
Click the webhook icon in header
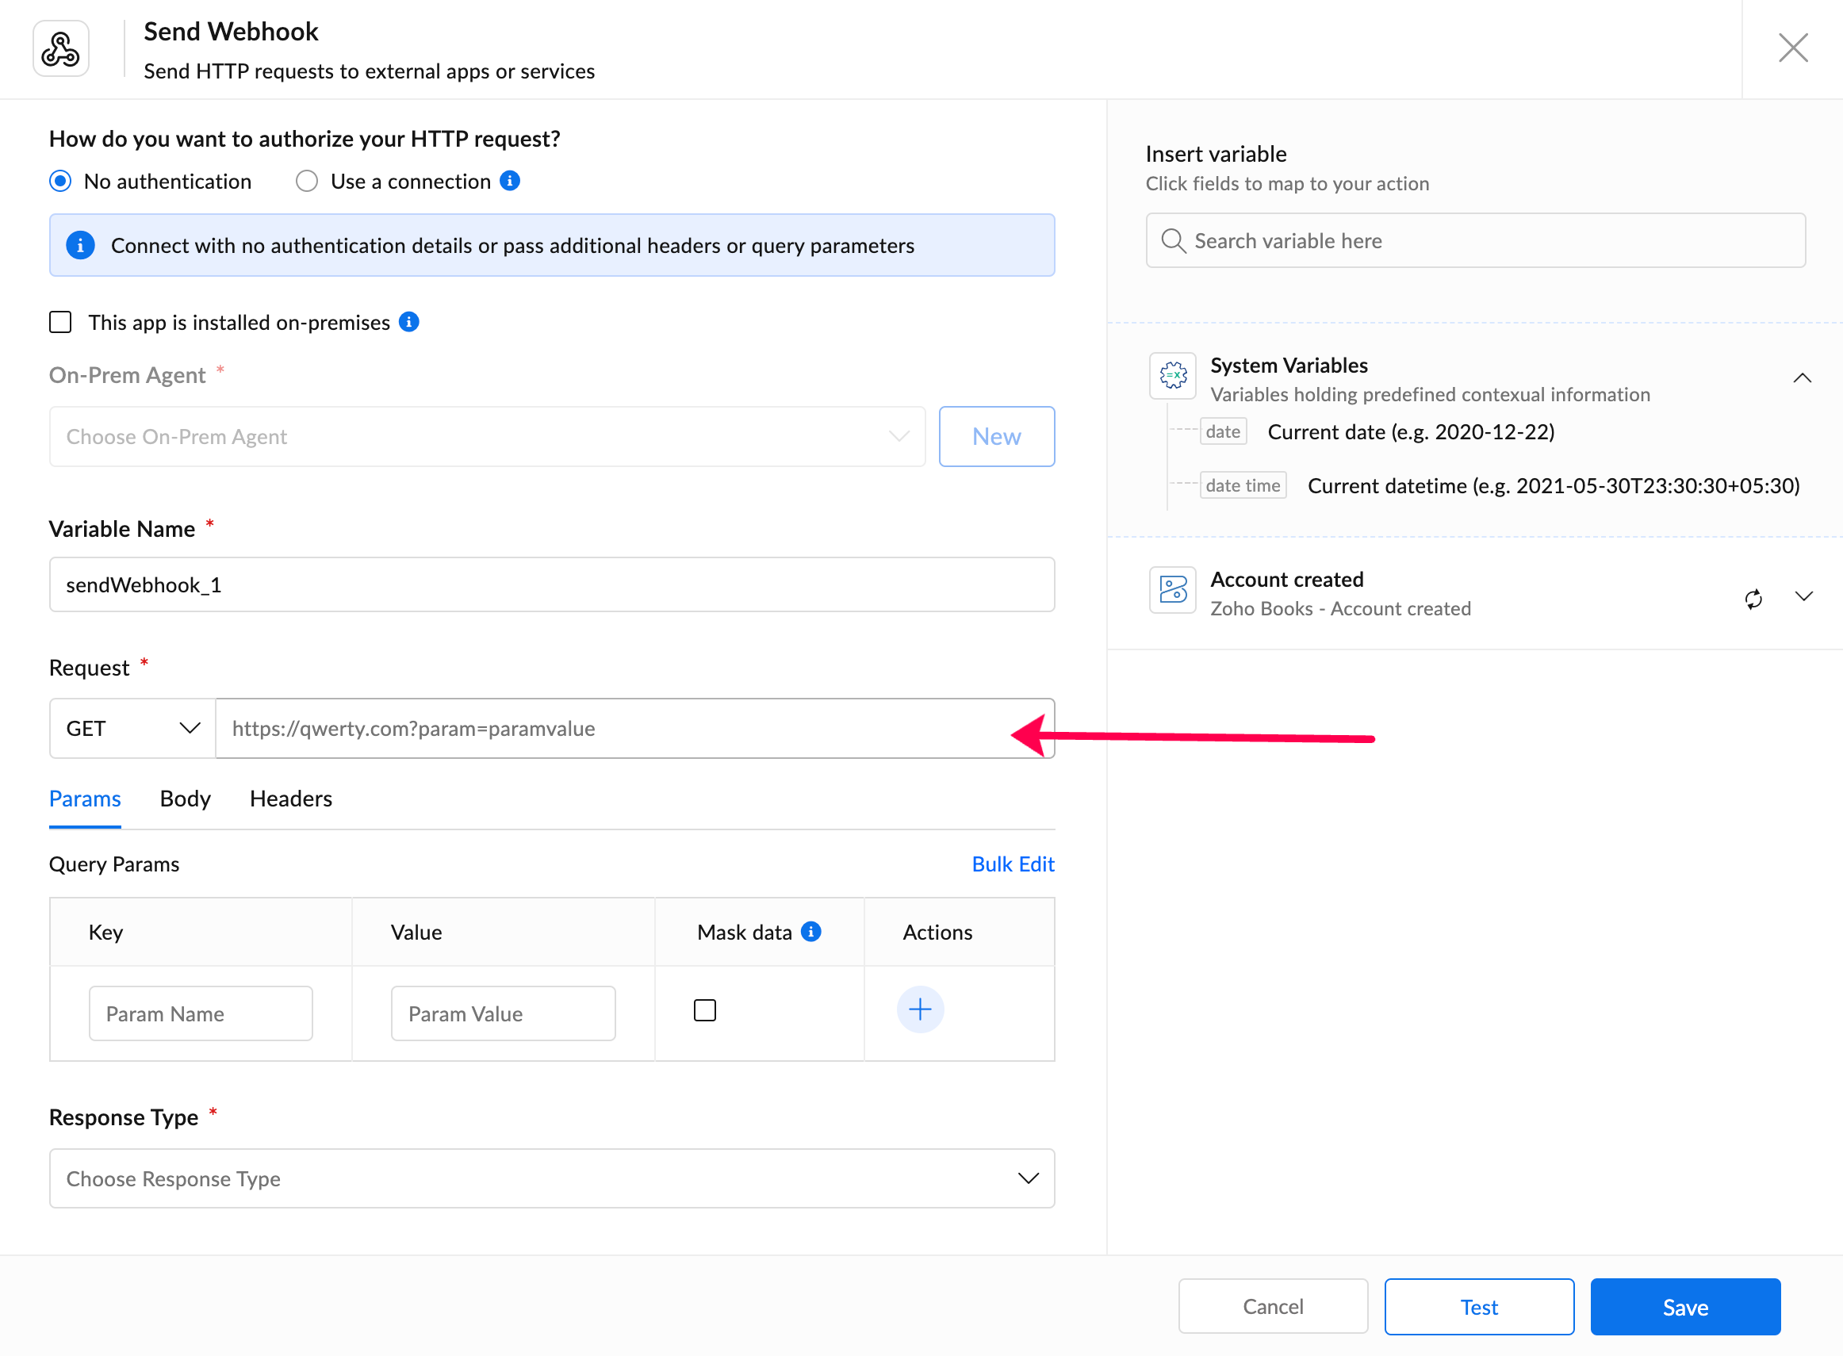[61, 49]
